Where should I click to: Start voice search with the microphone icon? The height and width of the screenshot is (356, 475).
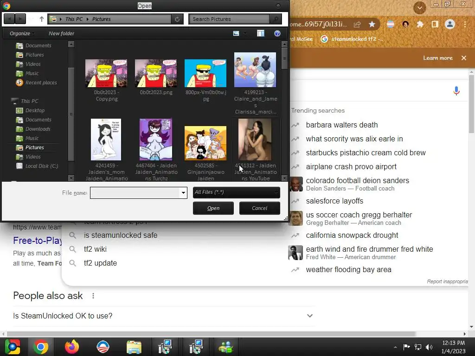pyautogui.click(x=456, y=90)
